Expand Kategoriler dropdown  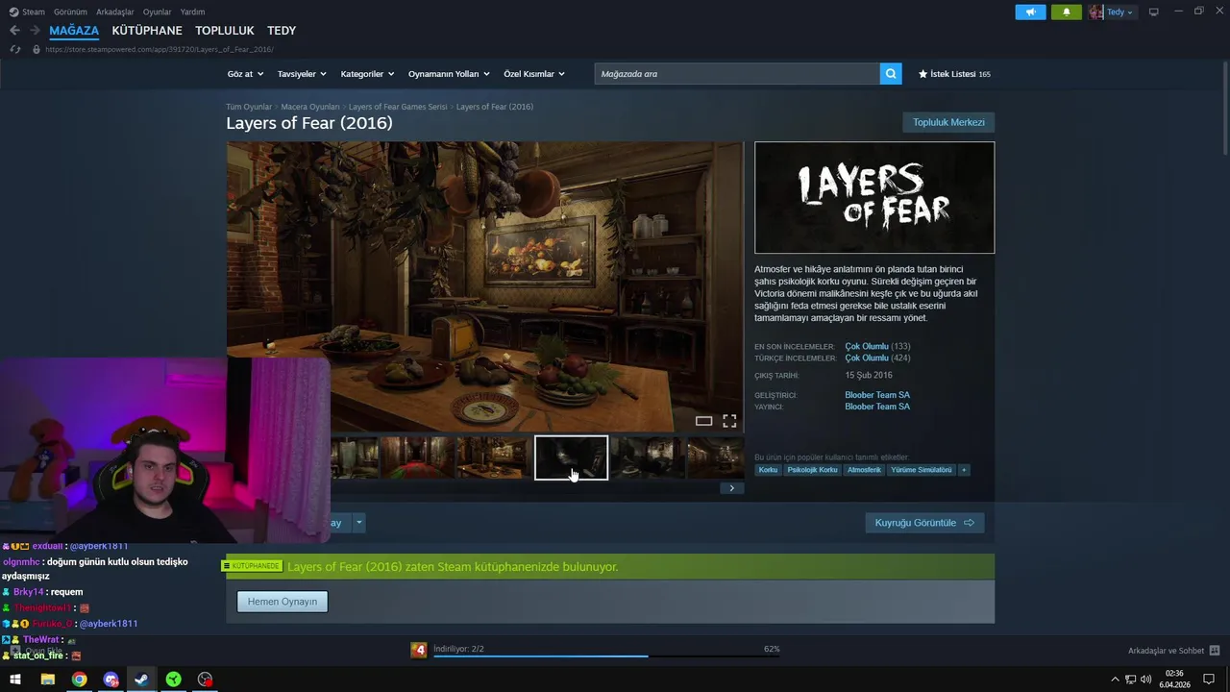pos(367,74)
